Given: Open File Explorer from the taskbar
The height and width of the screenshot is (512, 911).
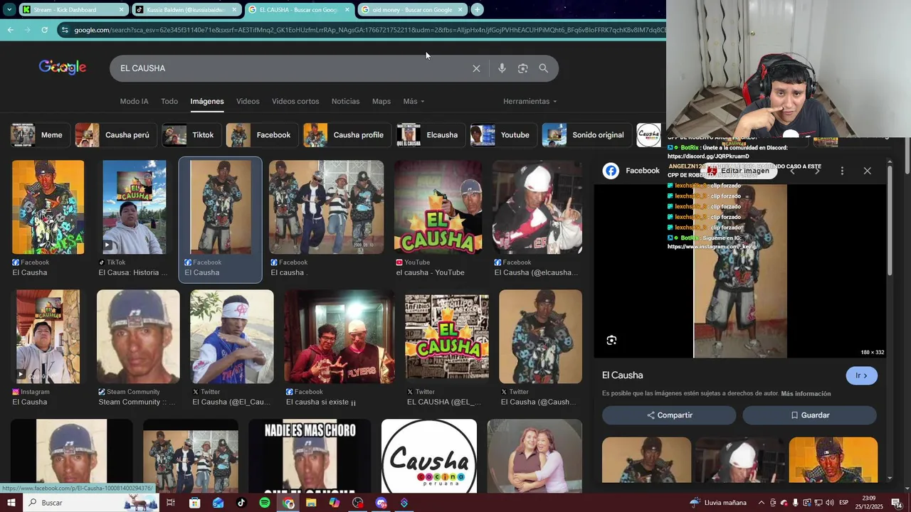Looking at the screenshot, I should 311,503.
